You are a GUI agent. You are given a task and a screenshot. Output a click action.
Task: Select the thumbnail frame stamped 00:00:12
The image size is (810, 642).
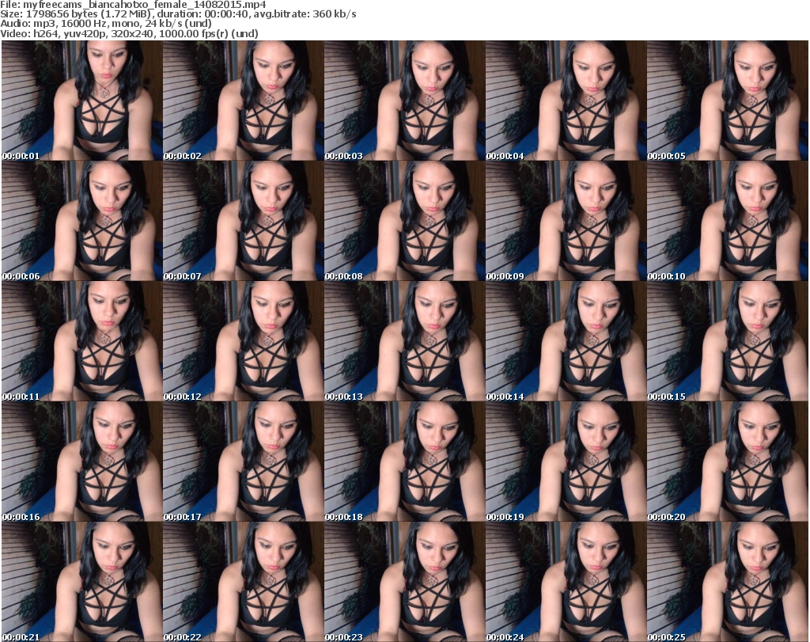point(243,342)
